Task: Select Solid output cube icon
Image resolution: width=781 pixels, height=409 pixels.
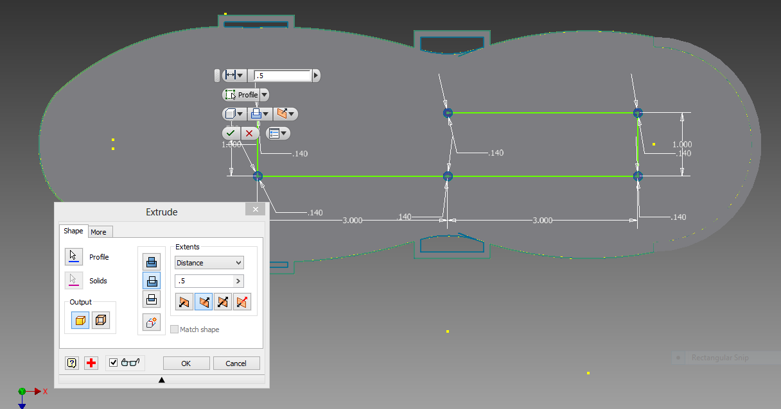Action: tap(80, 320)
